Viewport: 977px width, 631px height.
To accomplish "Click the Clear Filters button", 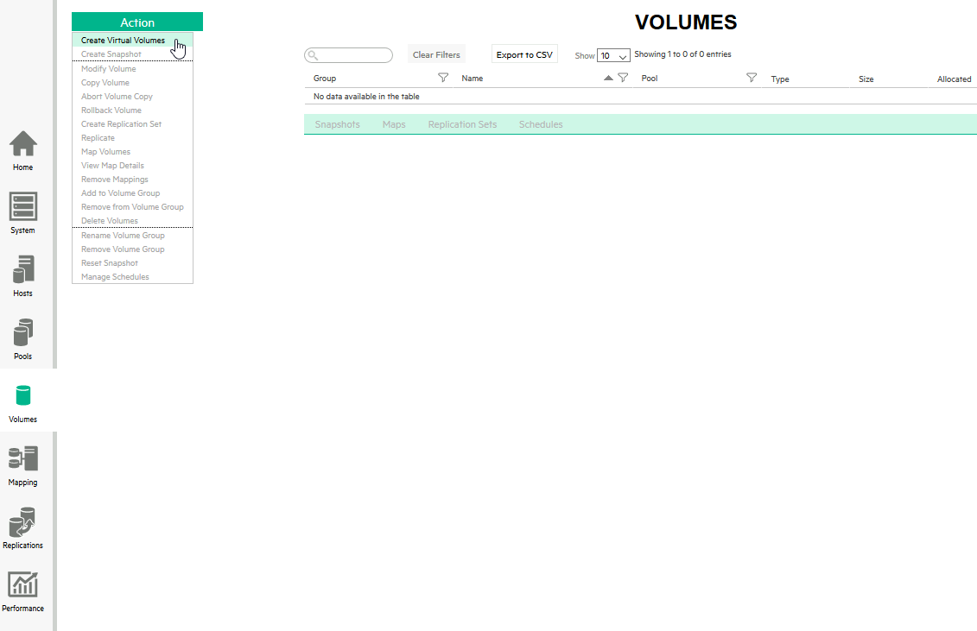I will pos(436,54).
